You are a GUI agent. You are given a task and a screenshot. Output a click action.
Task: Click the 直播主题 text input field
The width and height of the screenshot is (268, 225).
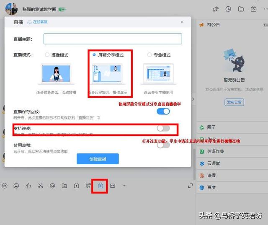(113, 39)
